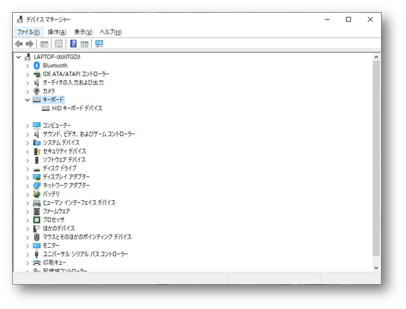
Task: Select the サウンド、ビデオ、およびゲーム コントローラー row
Action: pos(89,134)
